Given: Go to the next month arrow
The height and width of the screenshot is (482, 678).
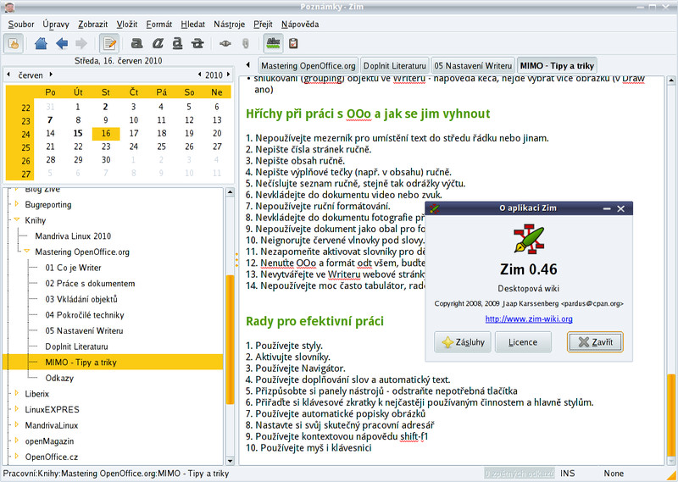Looking at the screenshot, I should click(51, 75).
